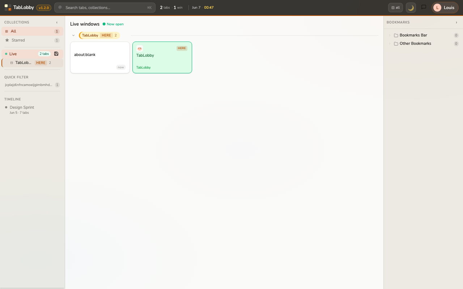Click the v1.2.0 version badge
The height and width of the screenshot is (289, 463).
44,8
